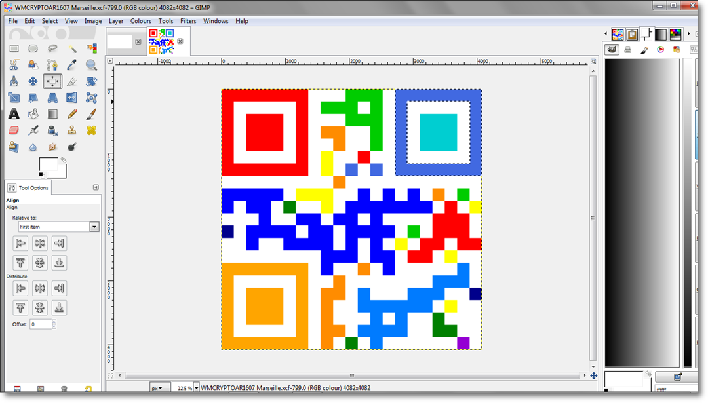The image size is (708, 403).
Task: Distribute horizontal centres of targets
Action: point(40,288)
